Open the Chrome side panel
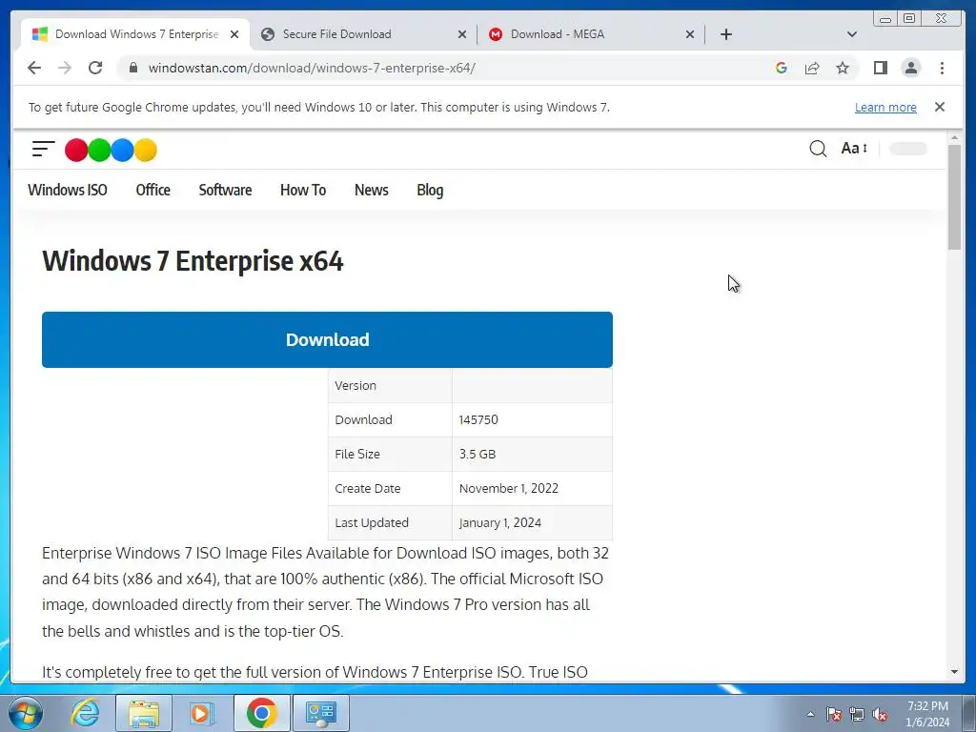 pyautogui.click(x=880, y=68)
